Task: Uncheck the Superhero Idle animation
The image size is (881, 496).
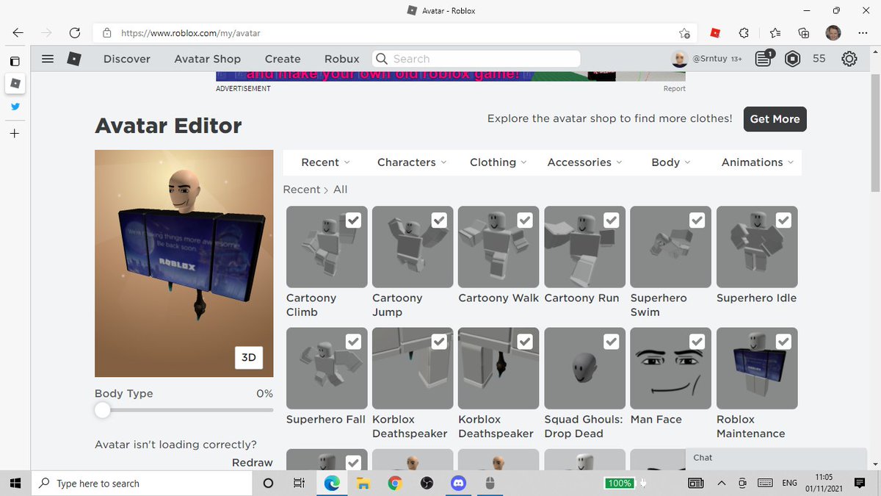Action: click(783, 220)
